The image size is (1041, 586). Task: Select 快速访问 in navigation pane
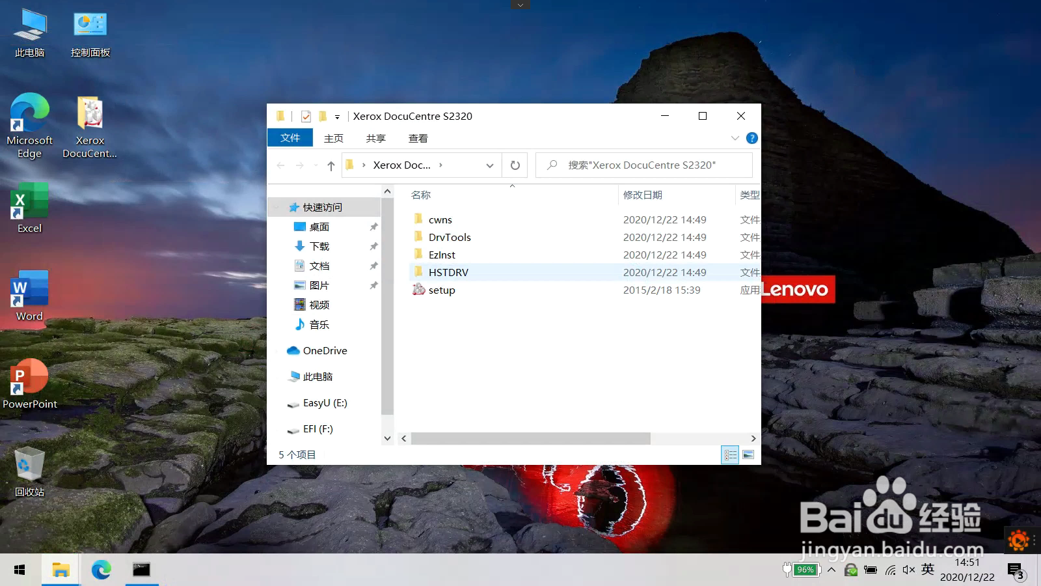click(x=323, y=207)
